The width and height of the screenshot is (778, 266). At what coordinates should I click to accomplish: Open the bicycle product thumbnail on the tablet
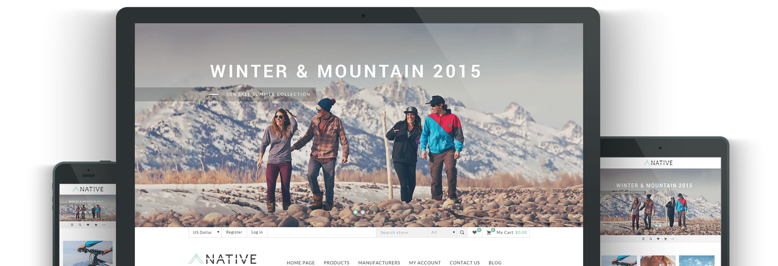point(619,261)
